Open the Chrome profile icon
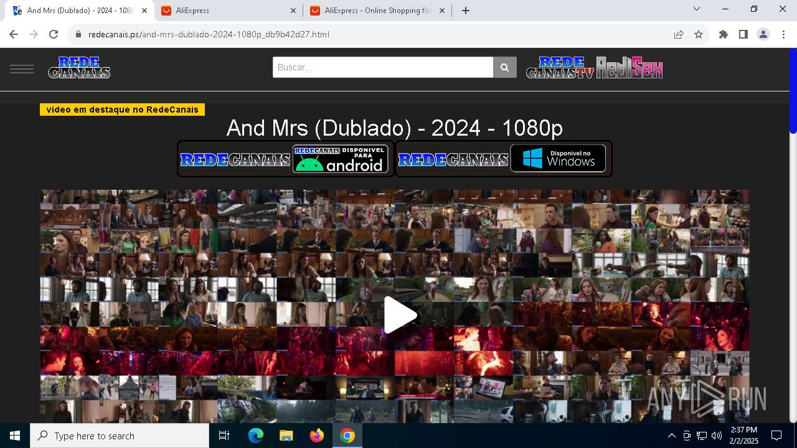This screenshot has height=448, width=797. coord(763,34)
